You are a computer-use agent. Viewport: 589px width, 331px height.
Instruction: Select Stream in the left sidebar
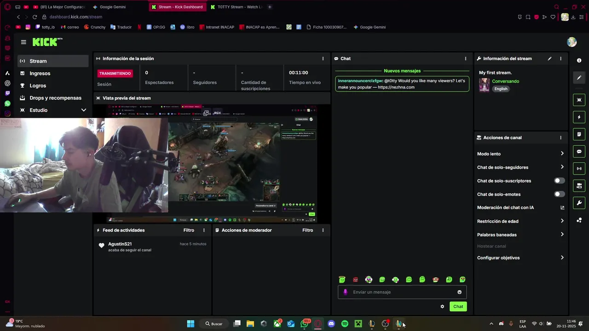pyautogui.click(x=53, y=61)
